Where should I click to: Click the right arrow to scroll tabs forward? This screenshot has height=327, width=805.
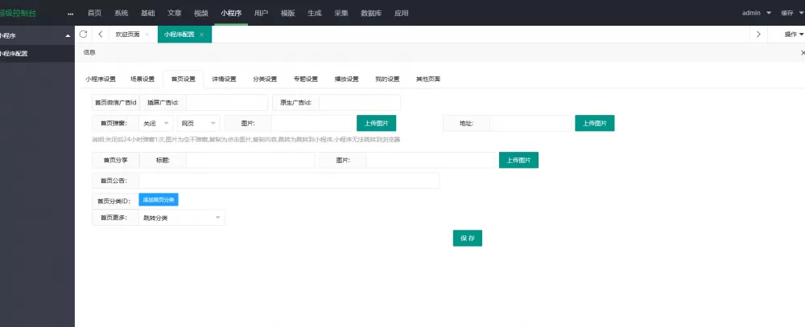[x=758, y=35]
